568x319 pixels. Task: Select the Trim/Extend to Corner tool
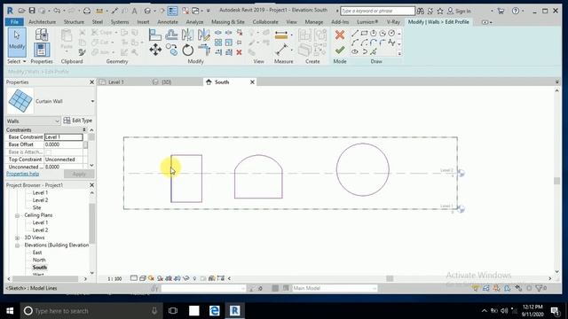click(204, 50)
